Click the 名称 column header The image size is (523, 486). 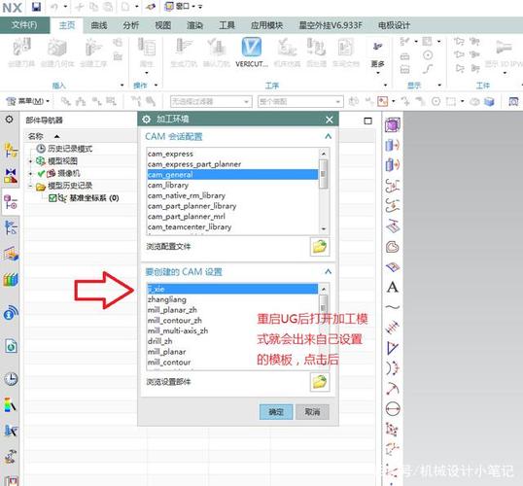click(x=36, y=136)
